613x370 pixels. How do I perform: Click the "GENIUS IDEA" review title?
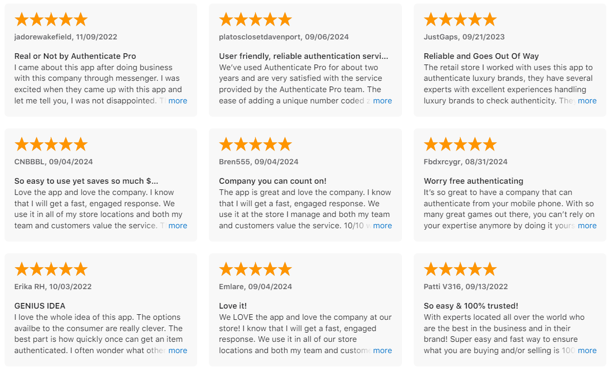[40, 306]
